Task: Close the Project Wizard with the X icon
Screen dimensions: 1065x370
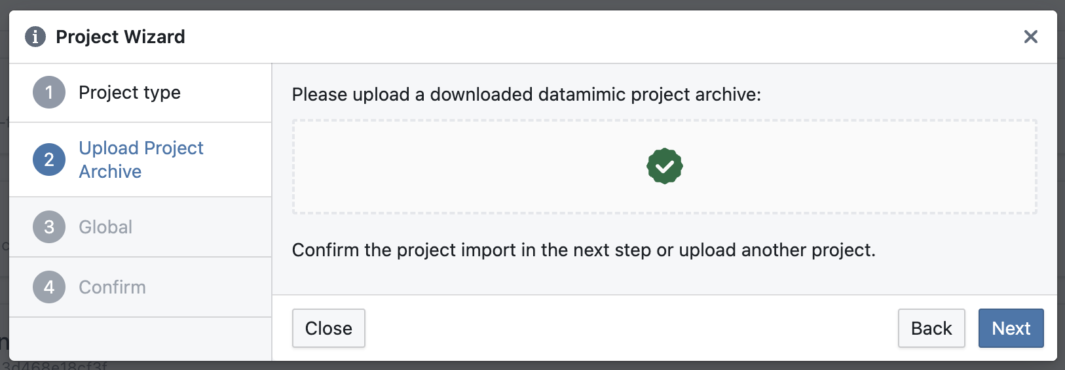Action: coord(1031,37)
